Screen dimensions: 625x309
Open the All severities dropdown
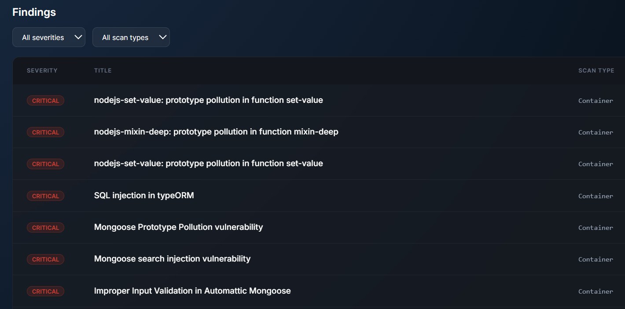pyautogui.click(x=49, y=37)
